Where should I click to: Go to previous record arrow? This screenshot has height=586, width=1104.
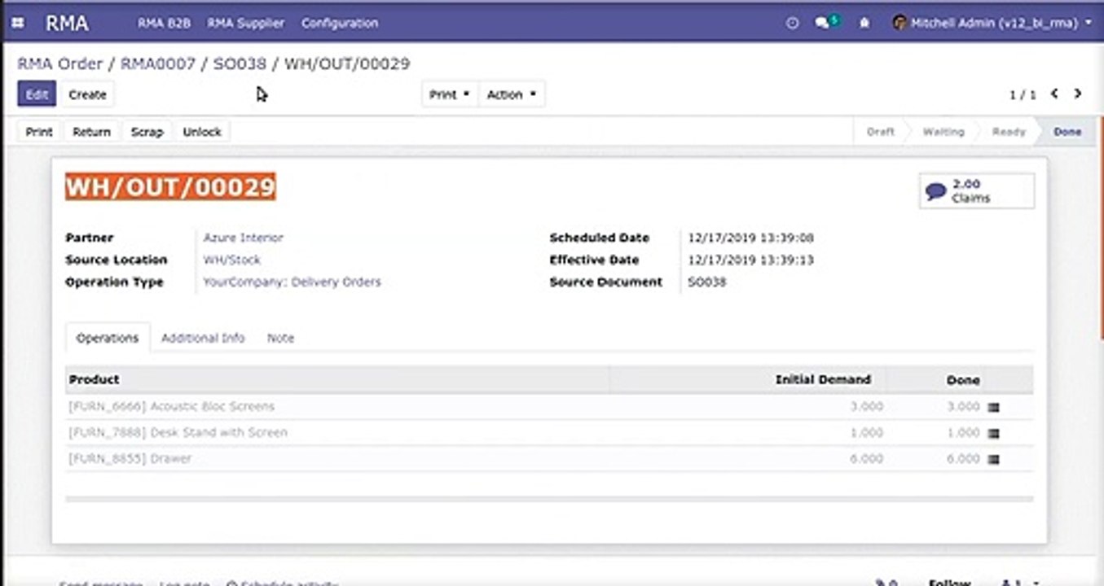click(1054, 94)
